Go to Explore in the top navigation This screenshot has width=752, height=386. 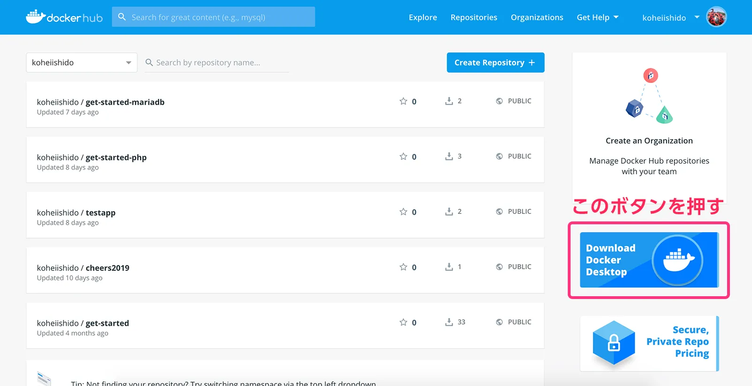pyautogui.click(x=423, y=17)
